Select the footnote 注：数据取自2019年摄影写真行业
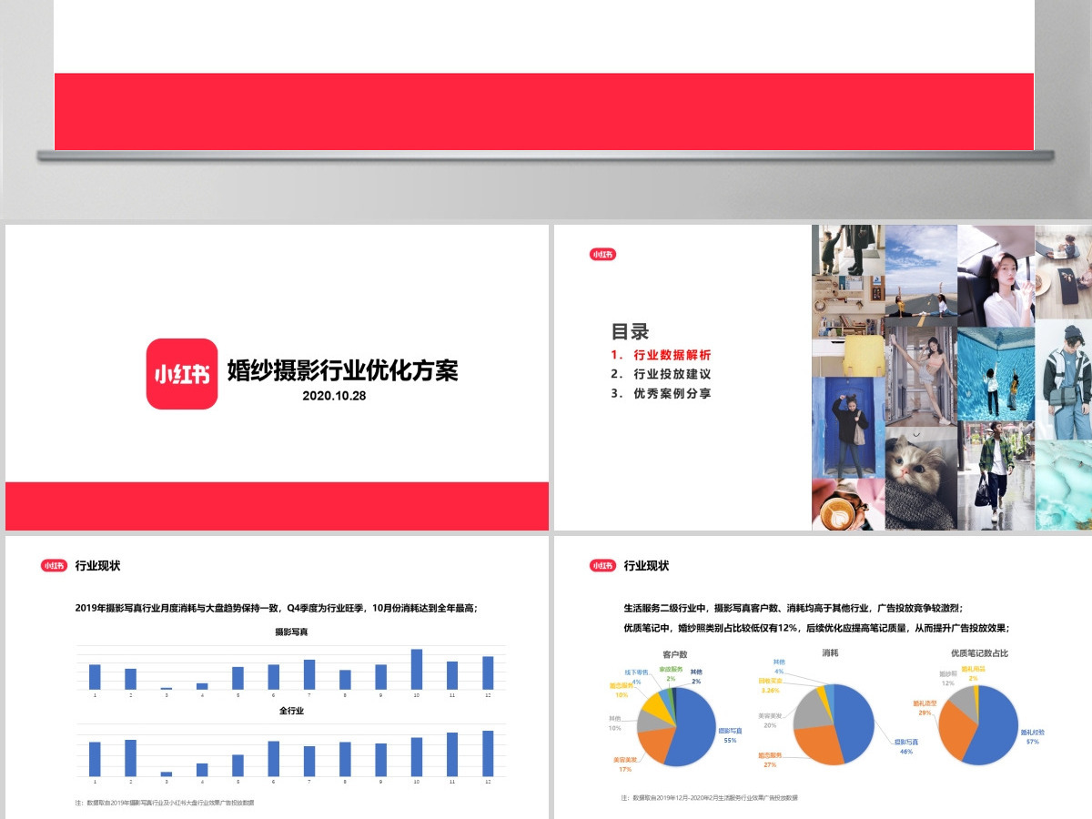Image resolution: width=1092 pixels, height=819 pixels. [x=165, y=803]
